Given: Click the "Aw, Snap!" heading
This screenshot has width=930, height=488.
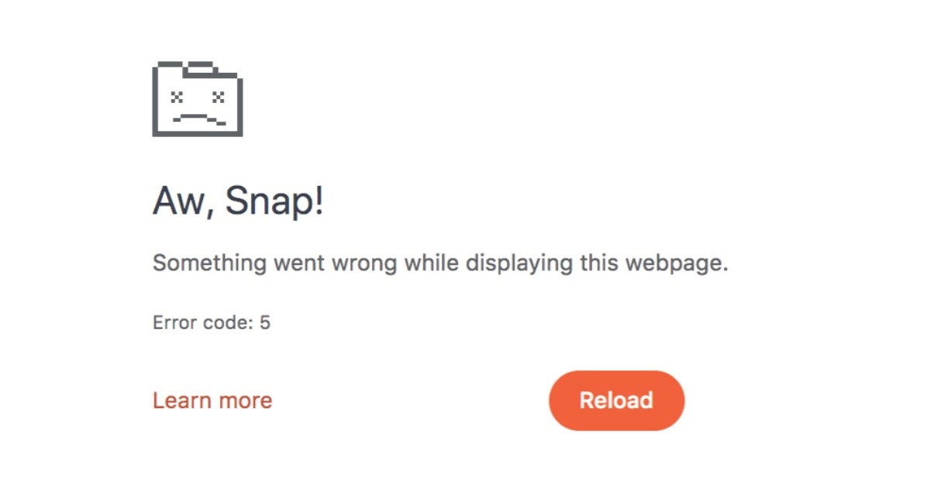Looking at the screenshot, I should [238, 203].
